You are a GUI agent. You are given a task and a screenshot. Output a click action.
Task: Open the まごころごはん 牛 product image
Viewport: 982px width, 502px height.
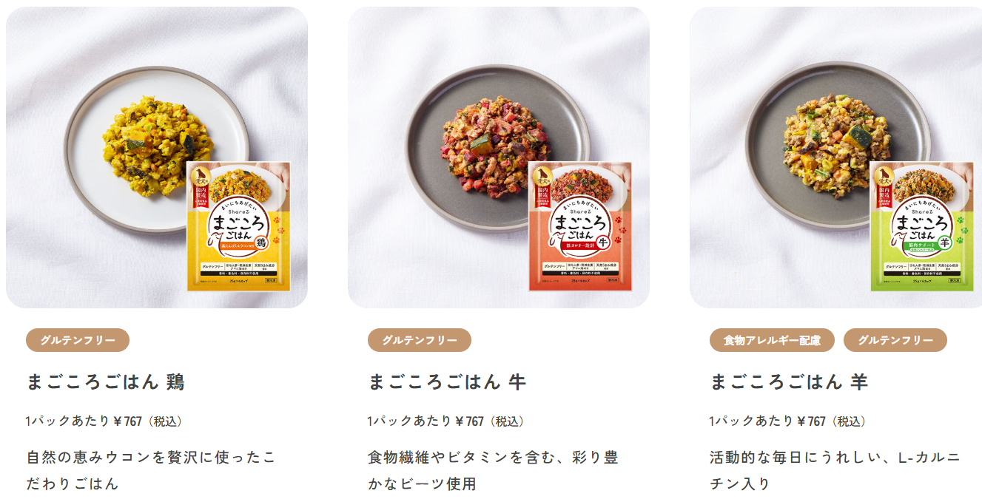click(x=499, y=157)
